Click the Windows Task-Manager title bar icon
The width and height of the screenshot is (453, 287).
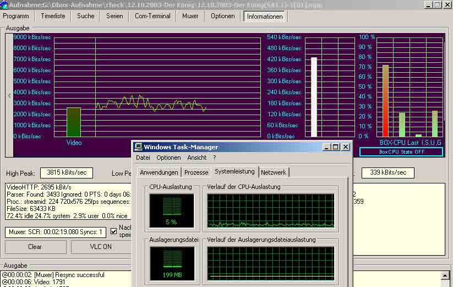pos(139,147)
